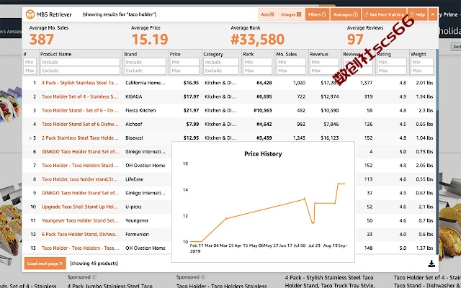The image size is (461, 288).
Task: Open product '2 Pack Stainless Steel Taco Holde...'
Action: click(80, 138)
